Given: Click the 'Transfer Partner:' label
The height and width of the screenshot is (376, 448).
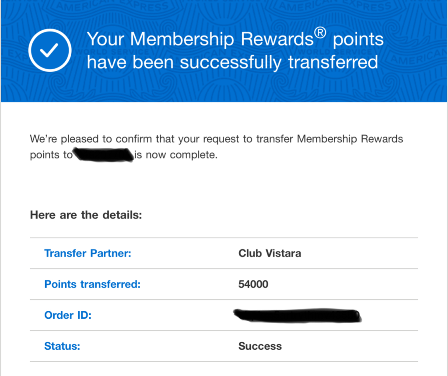Looking at the screenshot, I should click(87, 253).
